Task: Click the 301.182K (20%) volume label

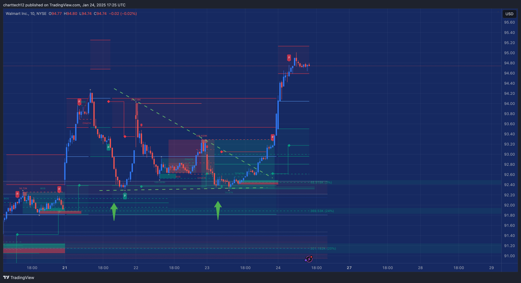Action: (323, 248)
